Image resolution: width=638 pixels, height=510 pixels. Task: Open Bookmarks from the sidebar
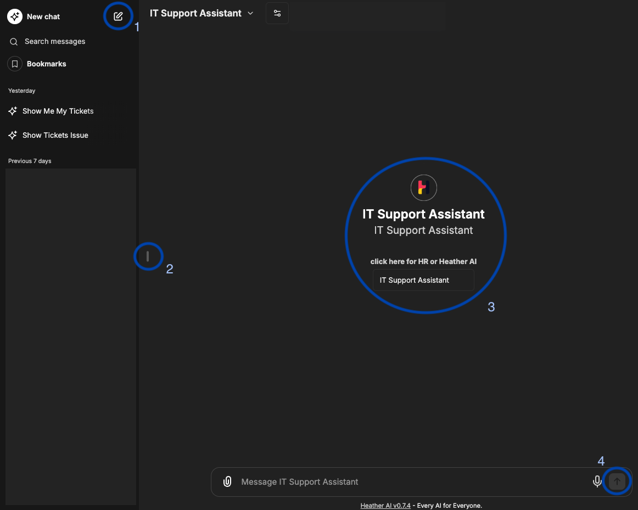46,64
